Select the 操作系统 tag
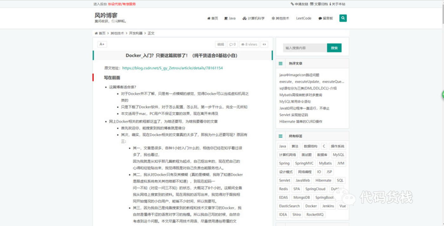Viewport: 444px width, 226px height. click(x=337, y=146)
